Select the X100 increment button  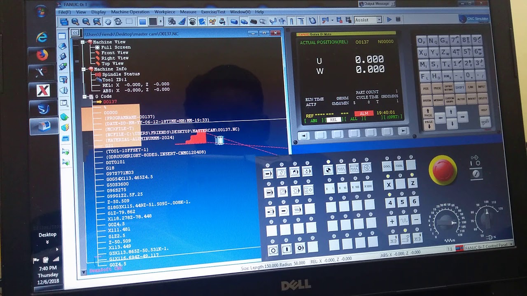click(x=355, y=187)
